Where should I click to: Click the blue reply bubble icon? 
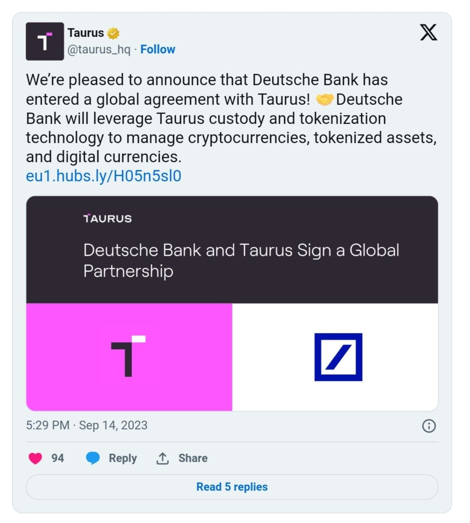[93, 458]
